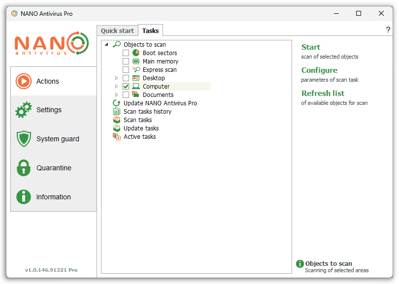Screen dimensions: 399x284
Task: Click the NANO antivirus logo
Action: click(52, 43)
